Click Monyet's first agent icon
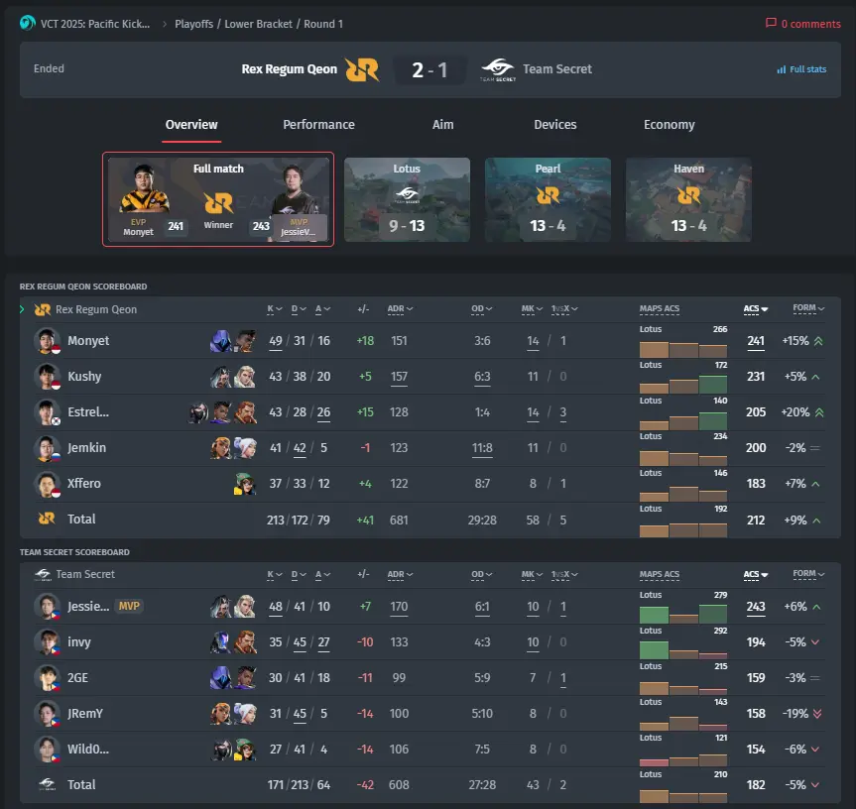The width and height of the screenshot is (856, 809). point(220,341)
